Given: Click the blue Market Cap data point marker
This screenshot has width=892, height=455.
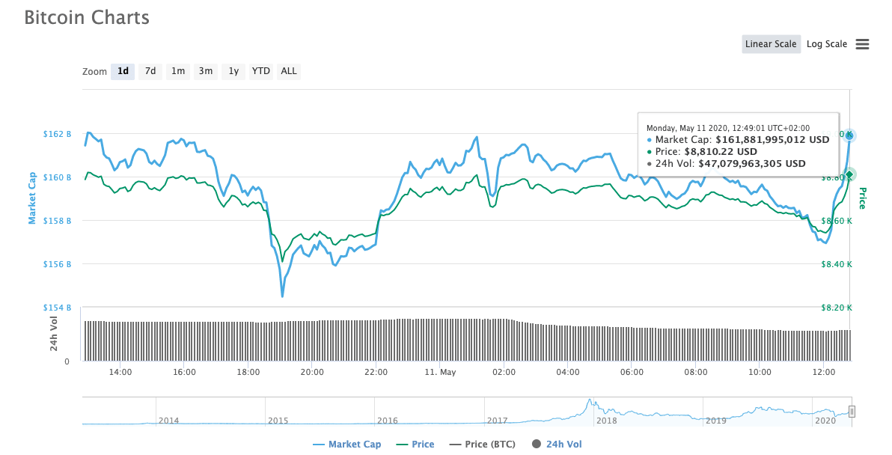Looking at the screenshot, I should pyautogui.click(x=849, y=135).
